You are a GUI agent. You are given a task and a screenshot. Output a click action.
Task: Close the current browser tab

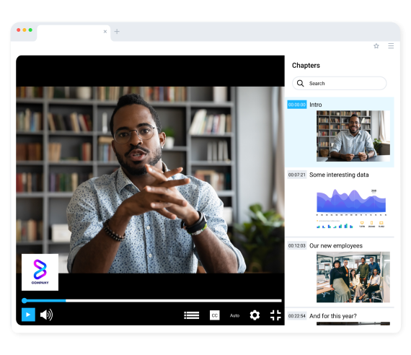pyautogui.click(x=105, y=32)
